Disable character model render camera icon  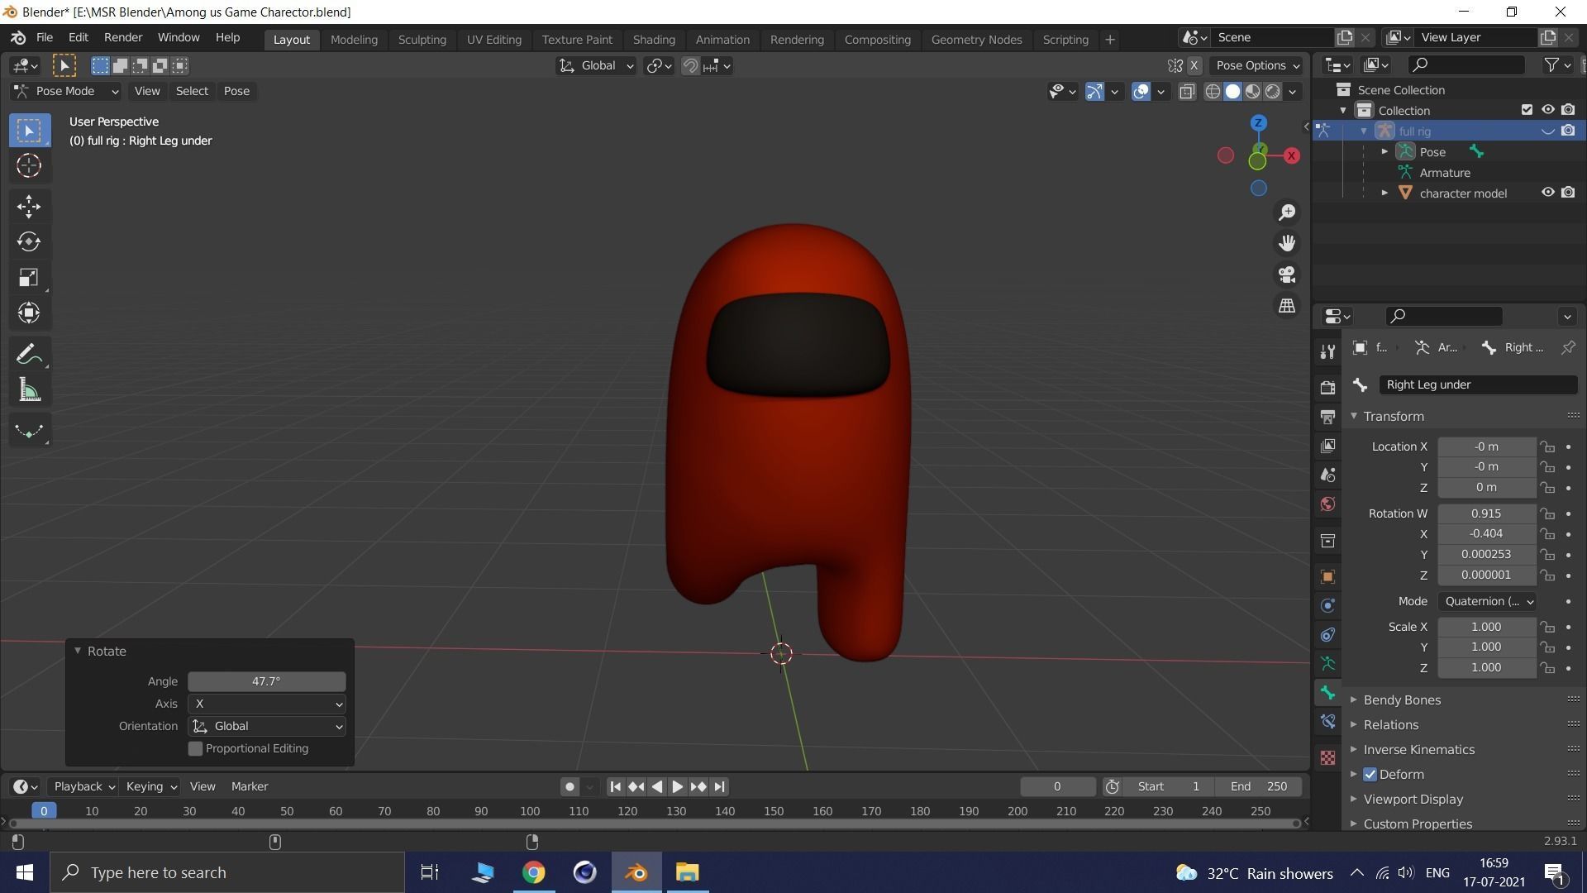1568,193
